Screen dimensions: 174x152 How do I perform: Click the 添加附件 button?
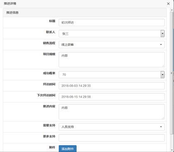68,149
